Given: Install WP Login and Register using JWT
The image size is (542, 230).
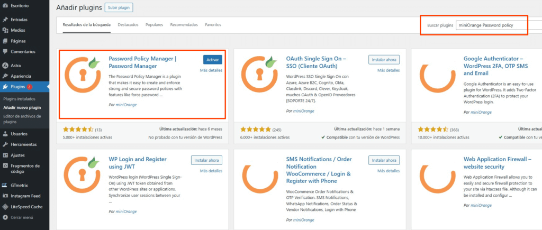Looking at the screenshot, I should (x=207, y=160).
